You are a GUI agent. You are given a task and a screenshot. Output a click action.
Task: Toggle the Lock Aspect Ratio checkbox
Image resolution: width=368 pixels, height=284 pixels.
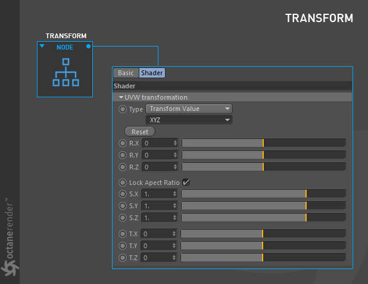[x=186, y=182]
